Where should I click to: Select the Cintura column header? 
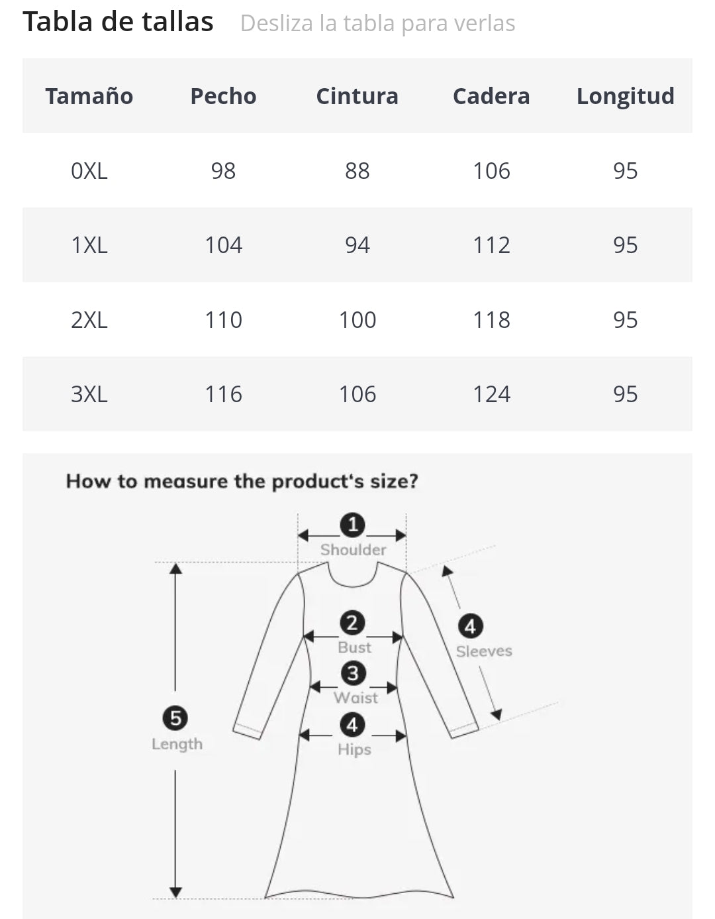[x=358, y=96]
